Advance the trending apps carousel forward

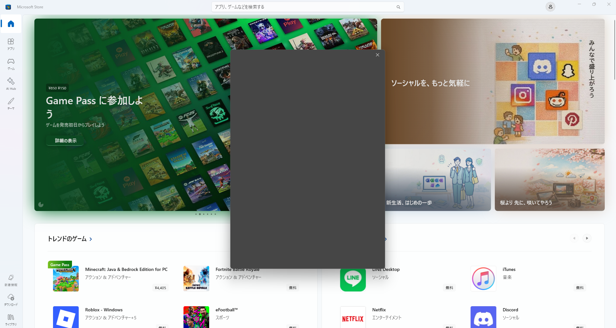[587, 238]
